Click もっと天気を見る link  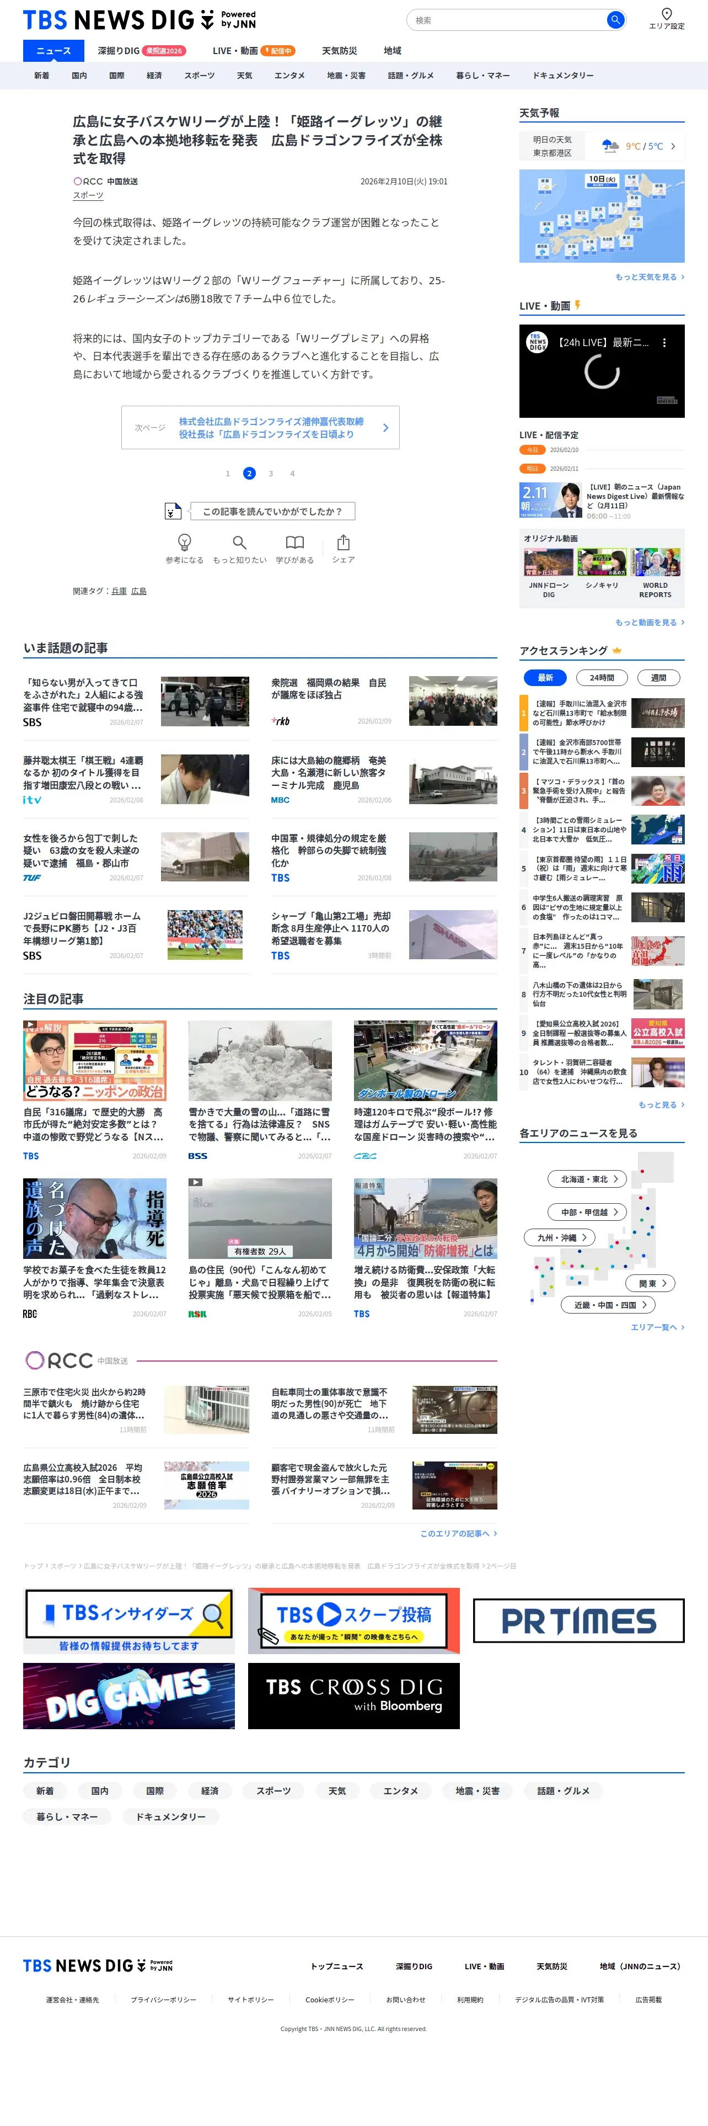click(648, 277)
